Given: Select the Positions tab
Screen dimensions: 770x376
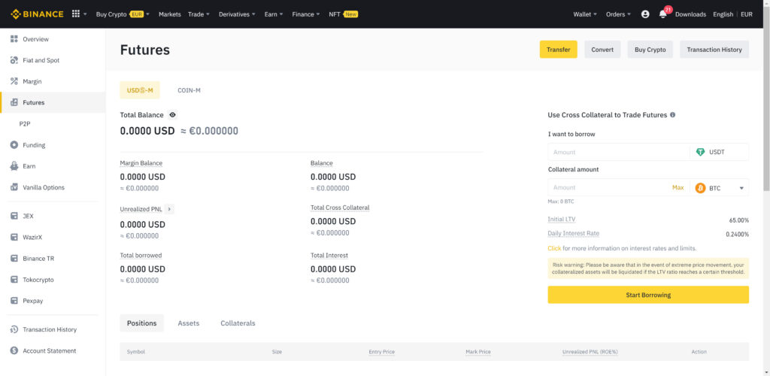Looking at the screenshot, I should click(142, 323).
